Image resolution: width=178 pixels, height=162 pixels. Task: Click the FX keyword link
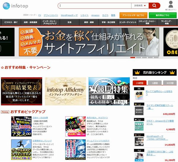pyautogui.click(x=40, y=15)
